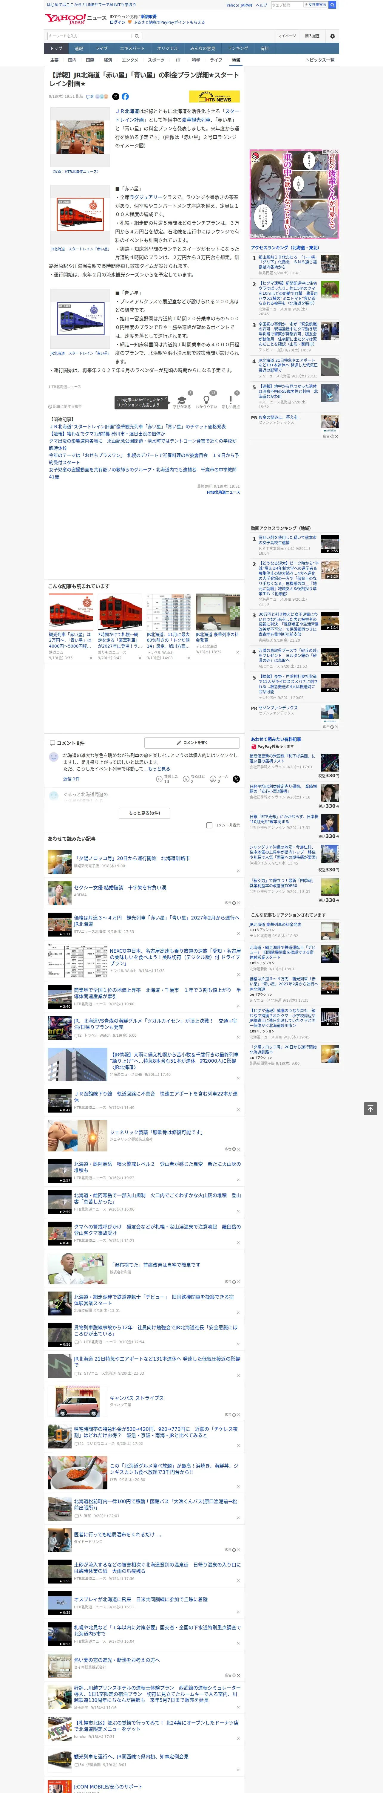Select the ランキング tab
The image size is (383, 1793).
click(x=238, y=49)
